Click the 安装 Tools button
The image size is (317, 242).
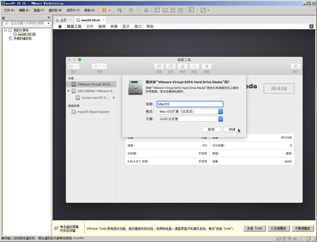click(x=255, y=228)
